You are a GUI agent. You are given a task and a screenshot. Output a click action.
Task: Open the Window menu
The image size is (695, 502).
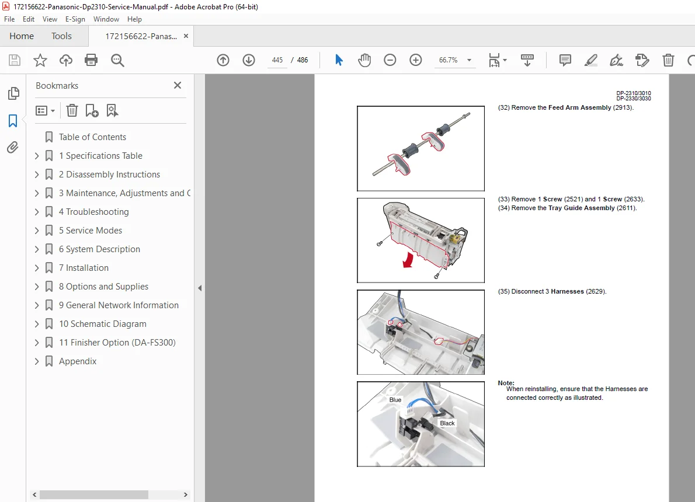(x=106, y=19)
